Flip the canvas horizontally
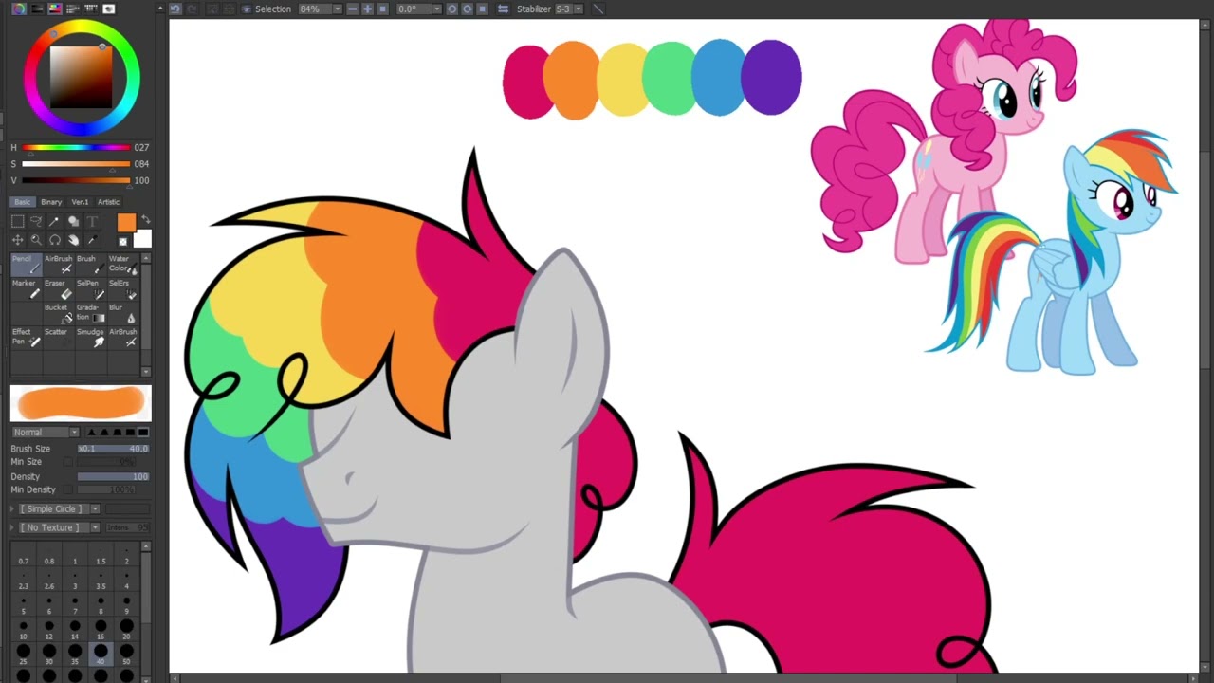This screenshot has width=1214, height=683. coord(503,9)
